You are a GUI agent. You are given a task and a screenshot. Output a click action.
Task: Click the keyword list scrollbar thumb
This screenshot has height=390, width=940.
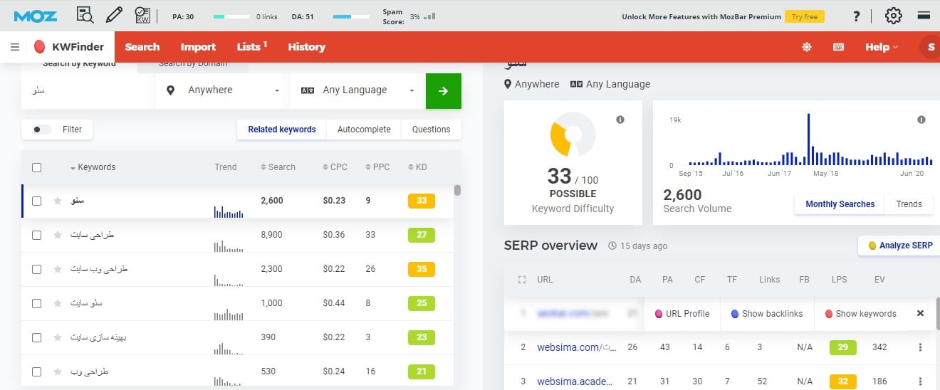pyautogui.click(x=457, y=190)
